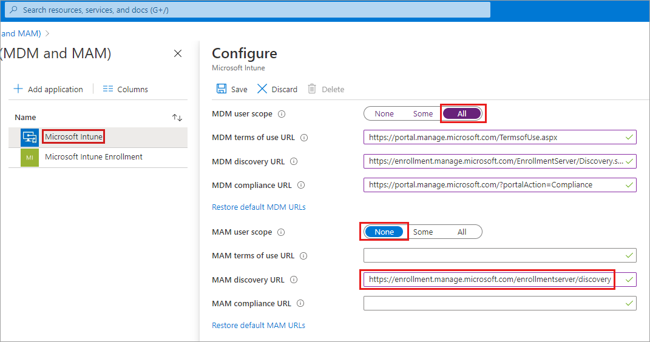
Task: Click the plus icon for Add application
Action: (x=18, y=89)
